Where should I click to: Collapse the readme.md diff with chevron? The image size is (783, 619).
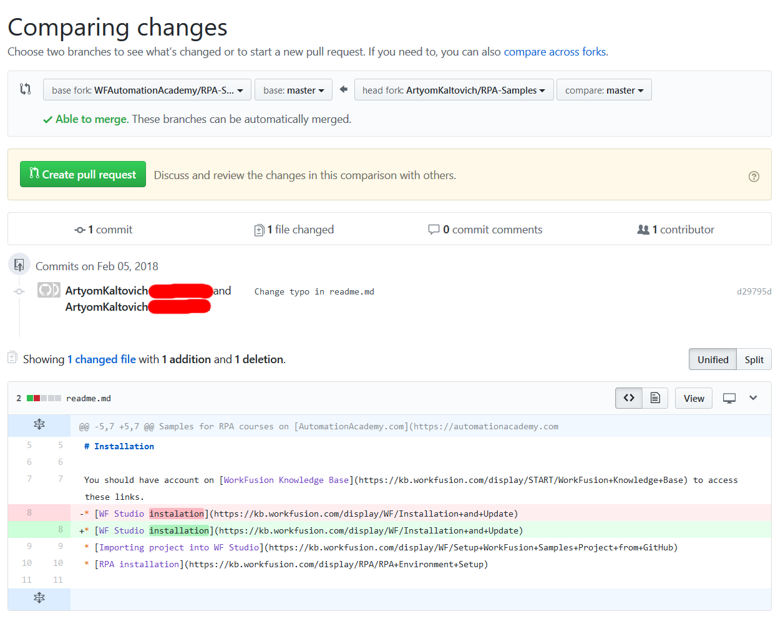pyautogui.click(x=753, y=398)
